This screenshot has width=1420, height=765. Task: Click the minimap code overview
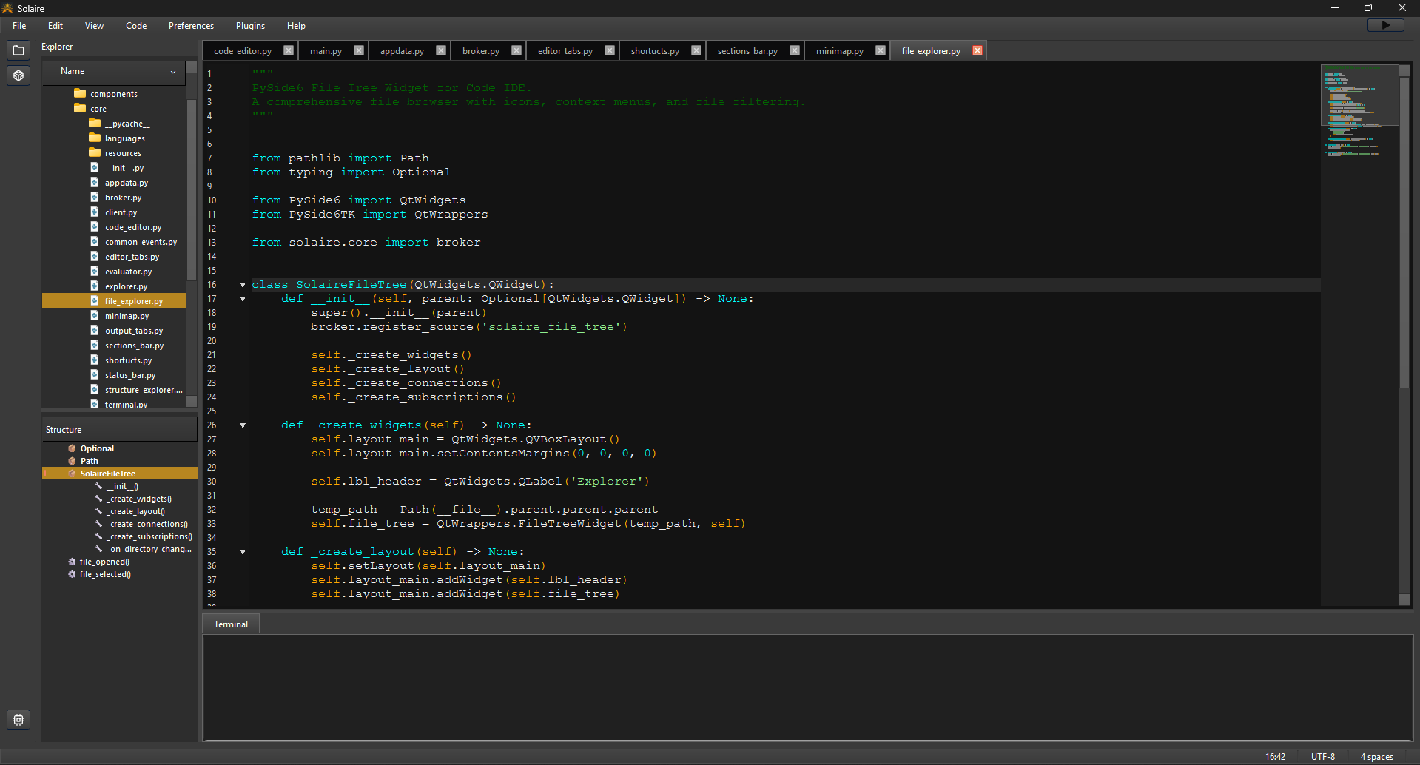[1359, 335]
